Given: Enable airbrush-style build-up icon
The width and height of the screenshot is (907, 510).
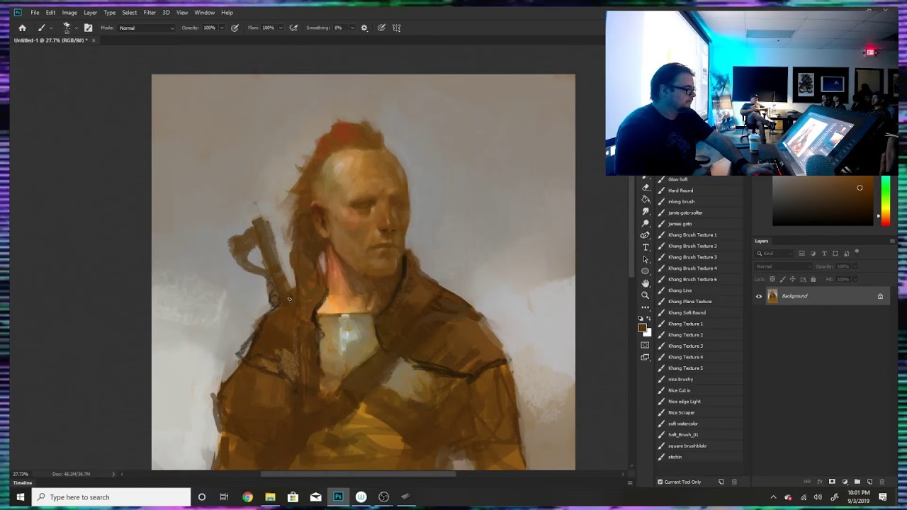Looking at the screenshot, I should [293, 28].
